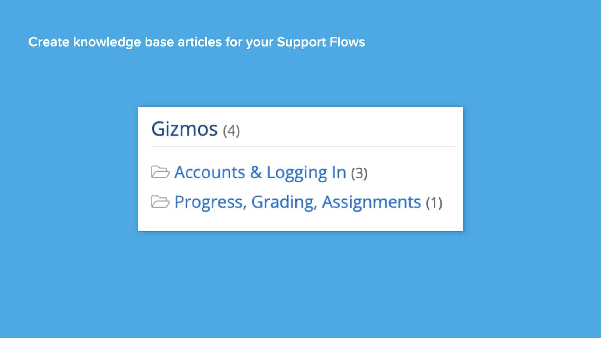Click the (4) count next to Gizmos
The image size is (601, 338).
231,130
